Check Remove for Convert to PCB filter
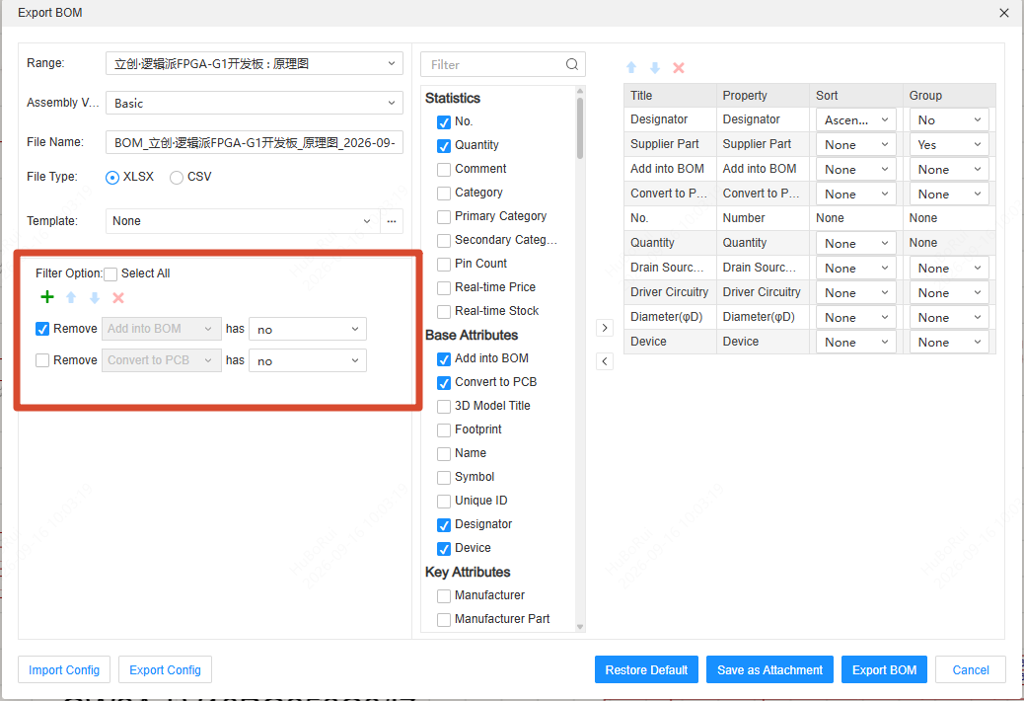This screenshot has height=701, width=1024. pyautogui.click(x=42, y=360)
